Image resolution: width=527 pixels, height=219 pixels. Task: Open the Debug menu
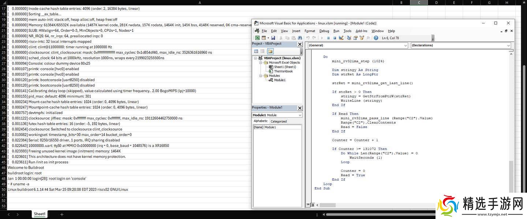(x=324, y=31)
